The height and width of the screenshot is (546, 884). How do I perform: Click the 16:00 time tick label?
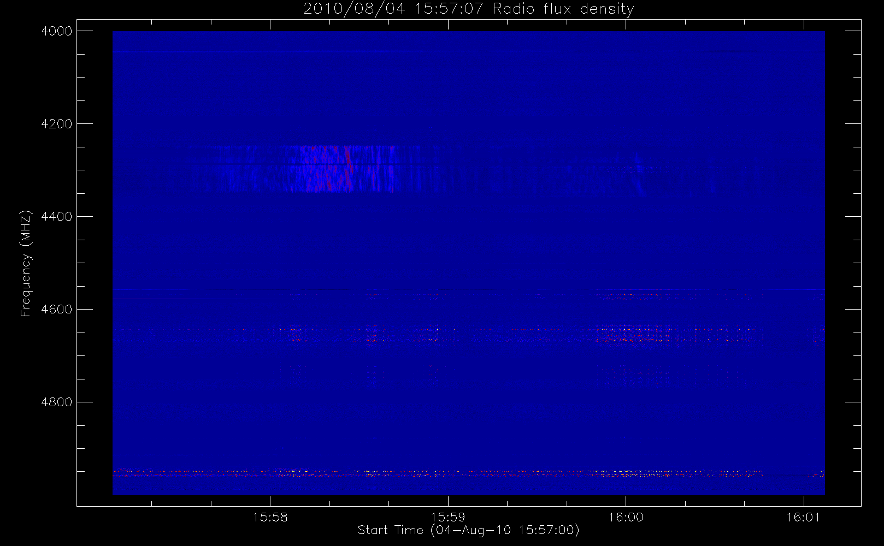tap(626, 517)
